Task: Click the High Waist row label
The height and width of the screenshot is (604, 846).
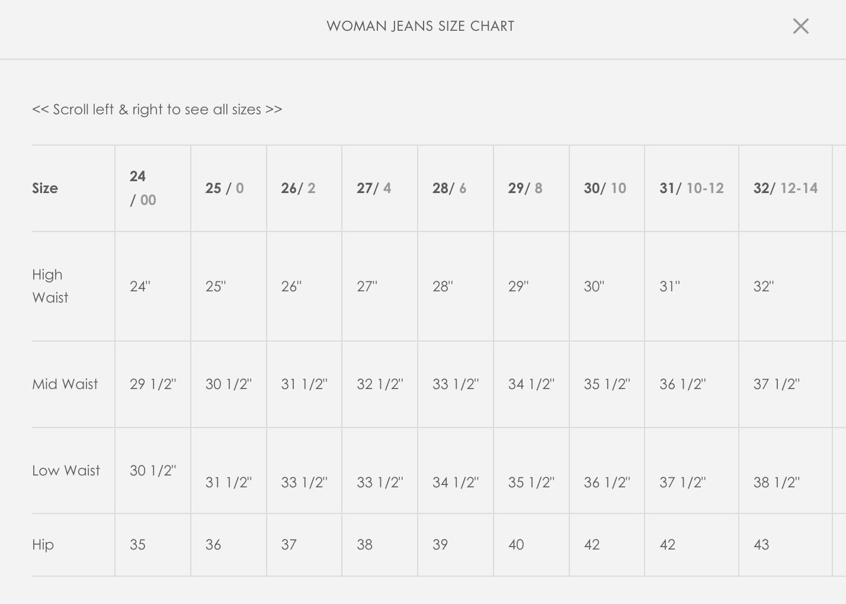Action: (50, 286)
